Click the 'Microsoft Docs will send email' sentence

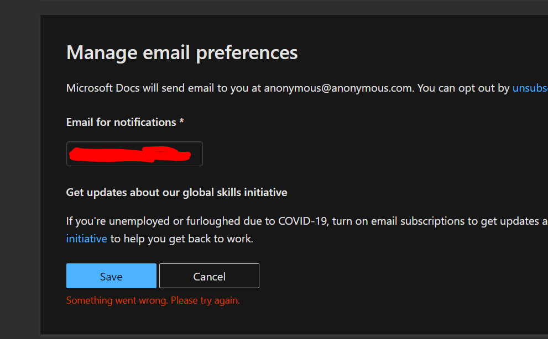[307, 88]
